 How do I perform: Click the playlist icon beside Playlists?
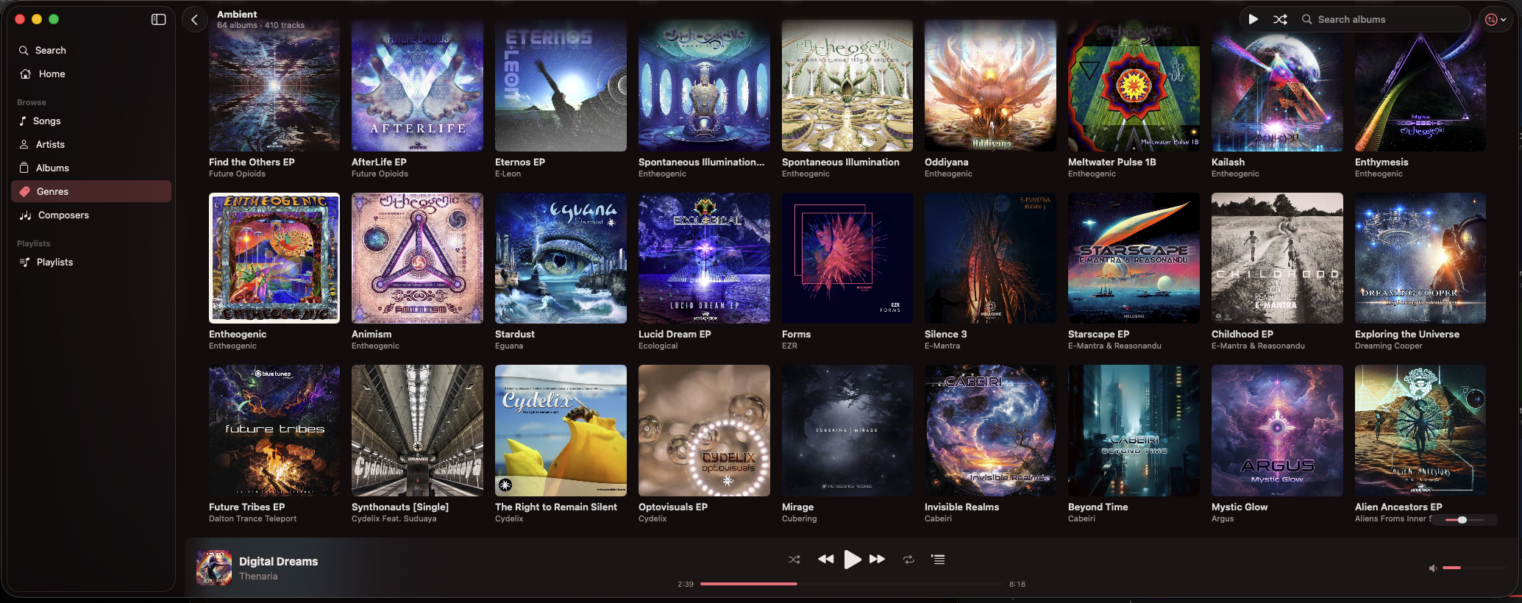(24, 263)
